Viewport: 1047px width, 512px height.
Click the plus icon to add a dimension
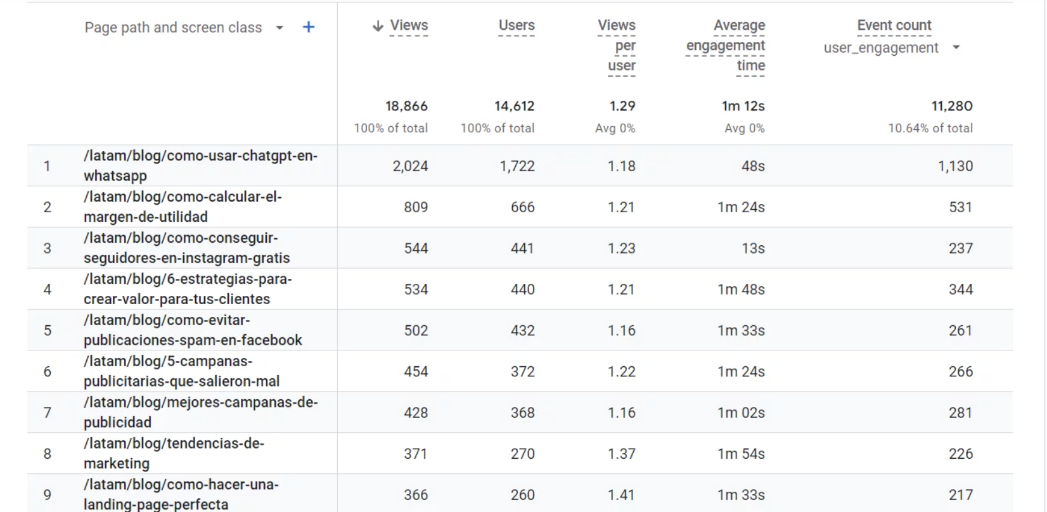[x=309, y=27]
